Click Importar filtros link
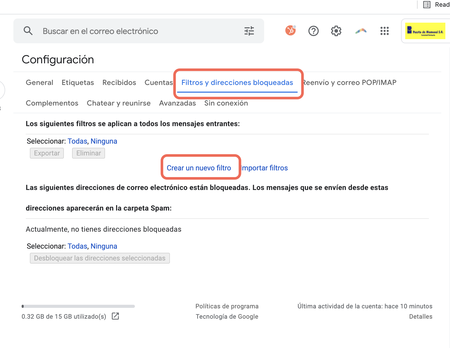 pos(264,168)
